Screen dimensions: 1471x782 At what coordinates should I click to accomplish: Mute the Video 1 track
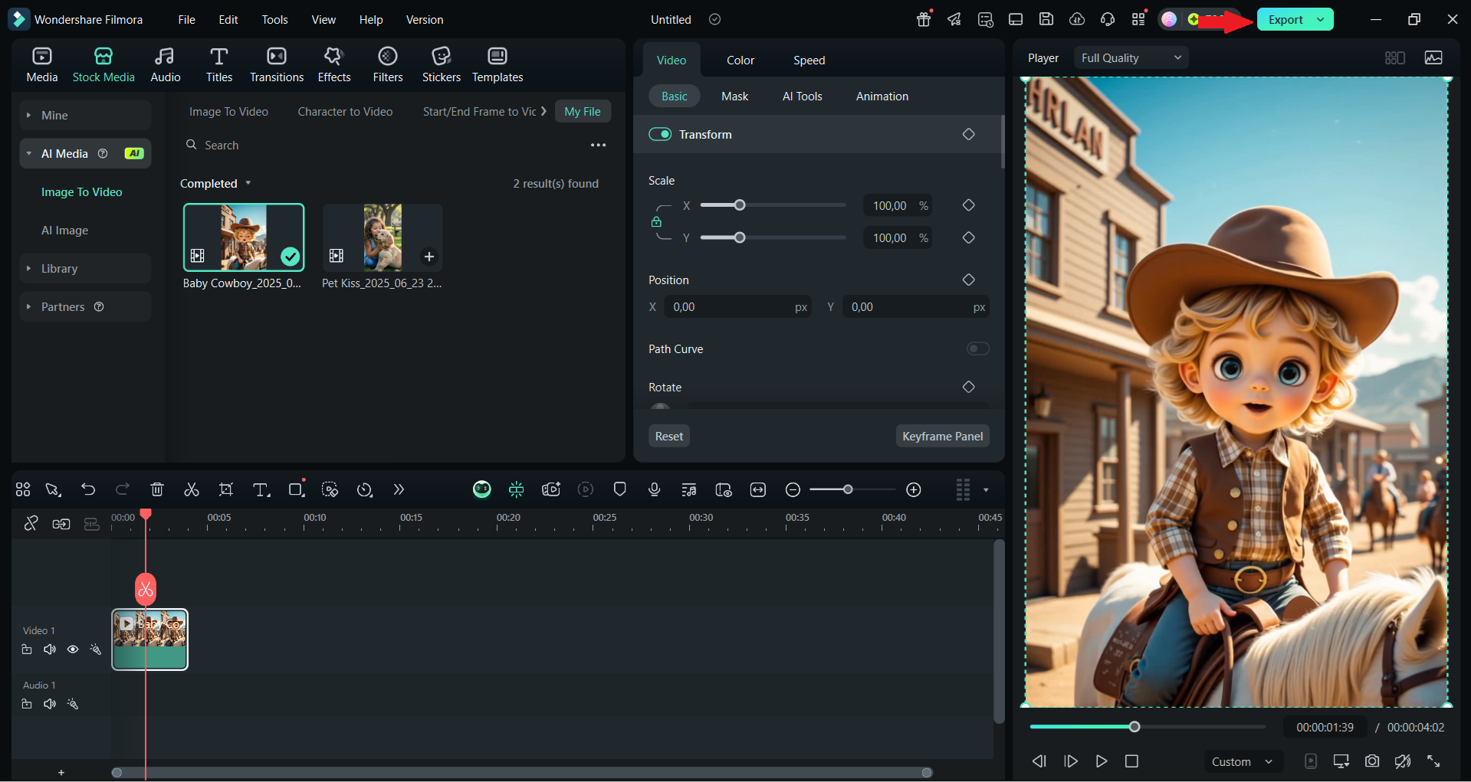click(50, 649)
